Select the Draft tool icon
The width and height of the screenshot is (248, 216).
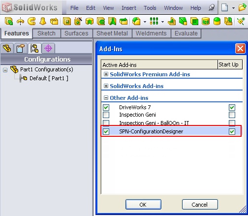(x=183, y=21)
